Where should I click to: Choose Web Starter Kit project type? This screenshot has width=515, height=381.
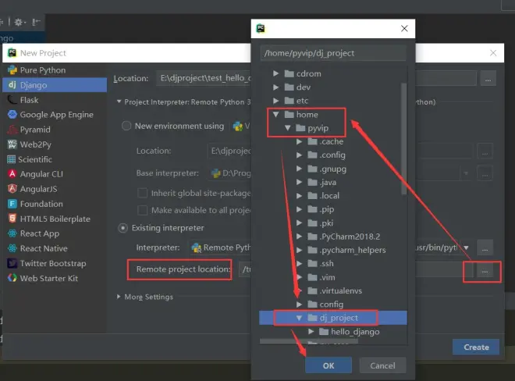pyautogui.click(x=49, y=278)
